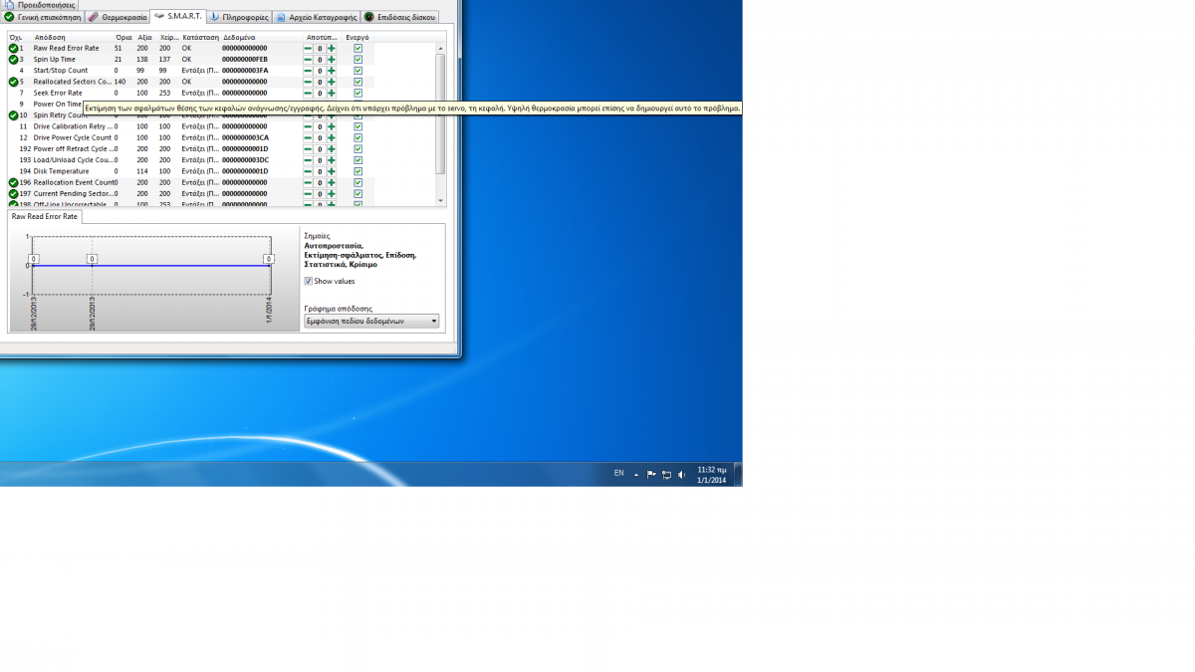Increase offset for Seek Error Rate row
Viewport: 1195px width, 672px height.
point(332,93)
